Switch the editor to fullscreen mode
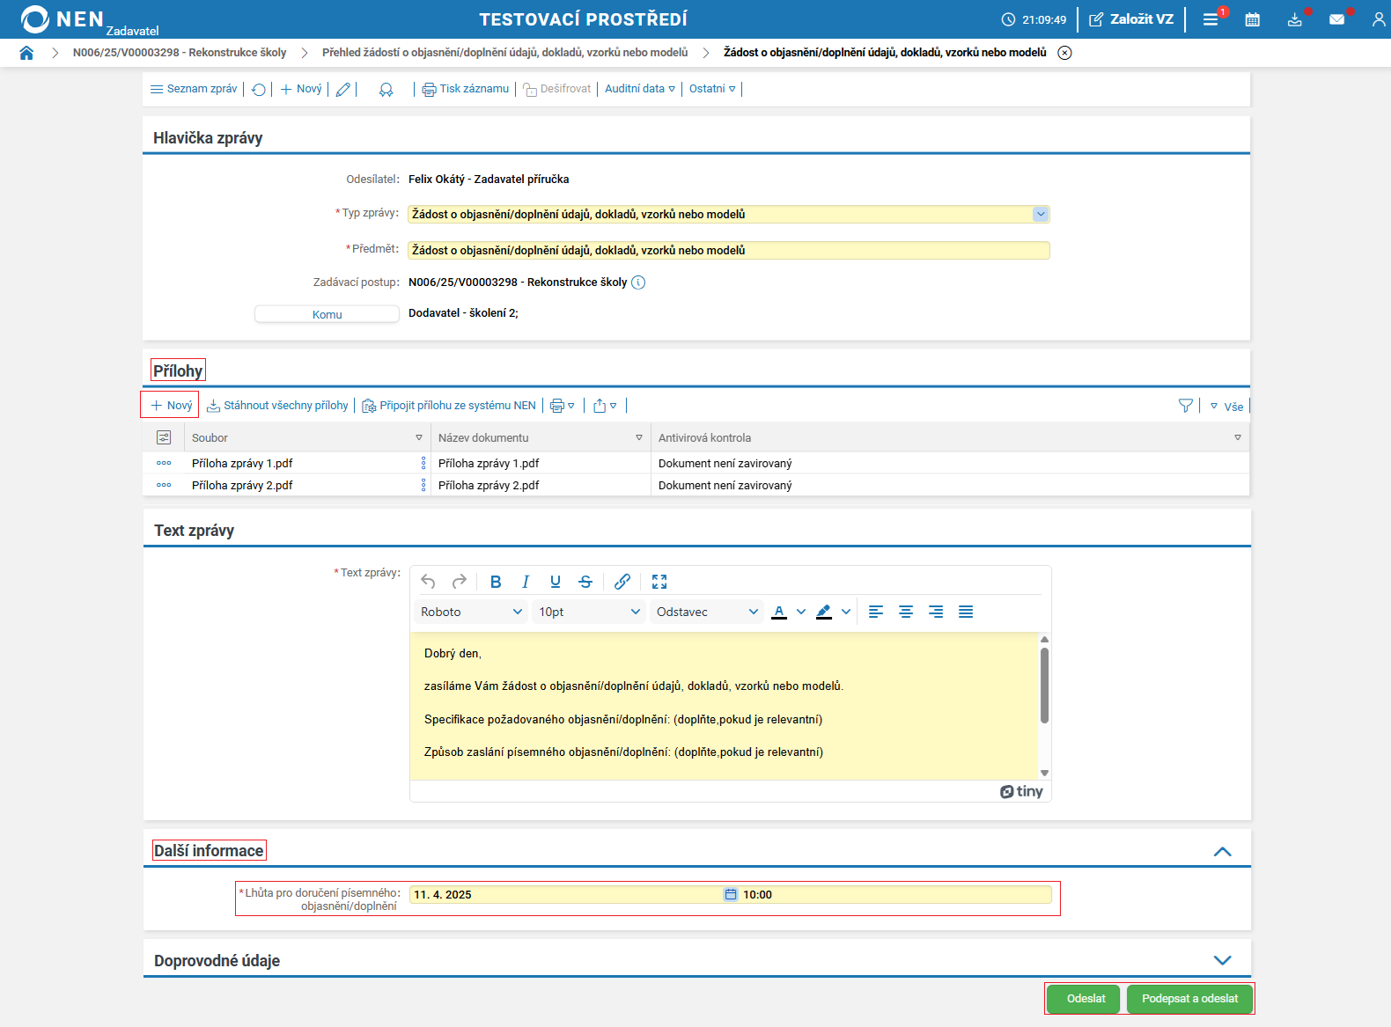 pos(659,582)
